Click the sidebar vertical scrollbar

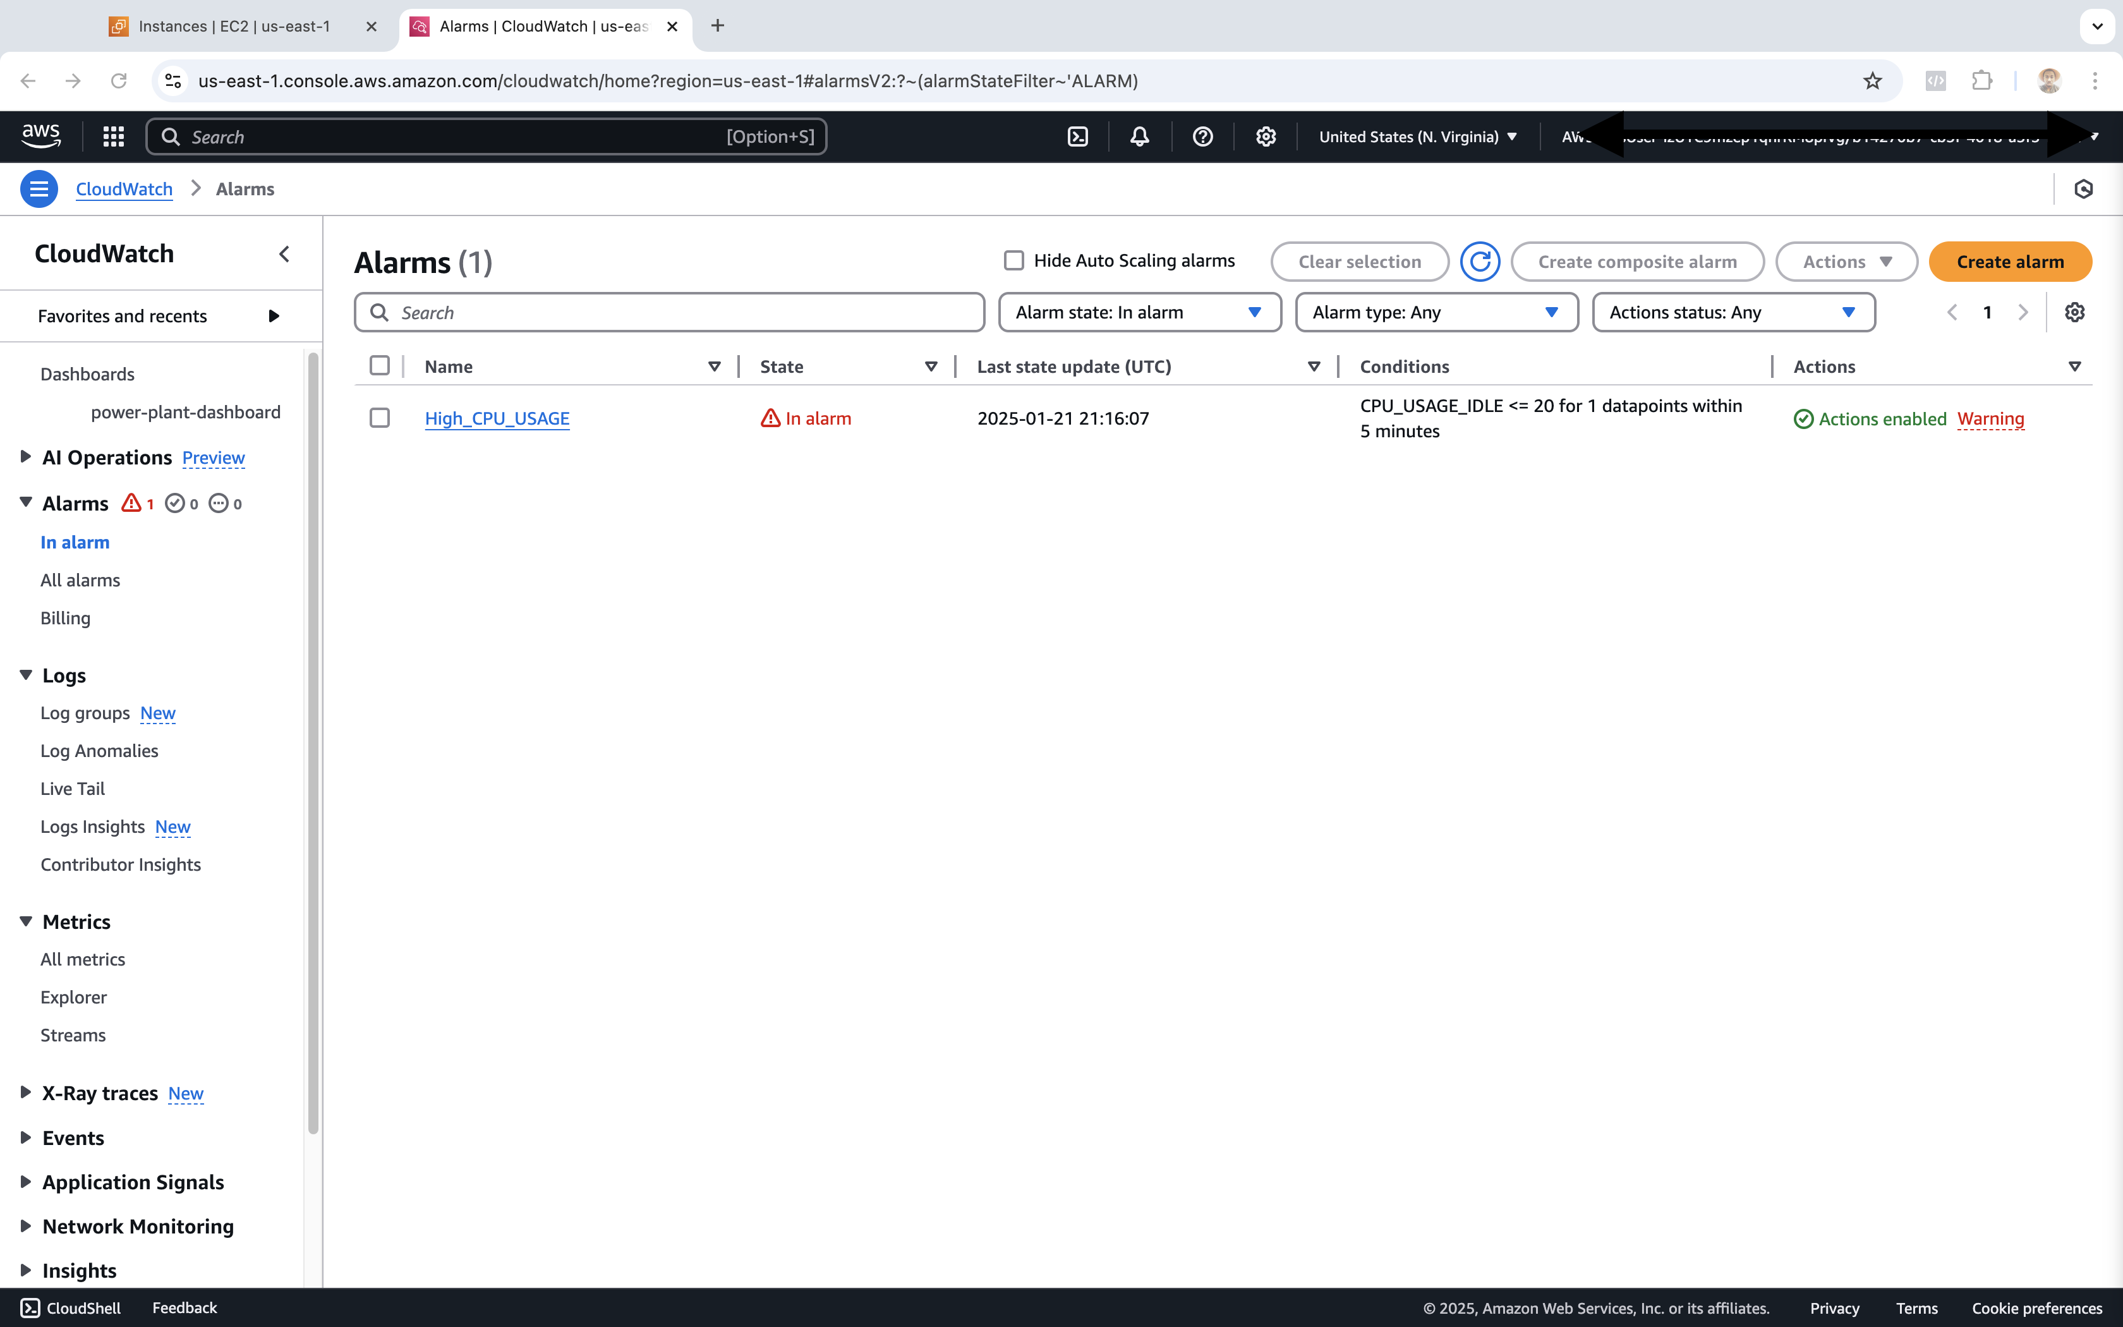pos(313,742)
